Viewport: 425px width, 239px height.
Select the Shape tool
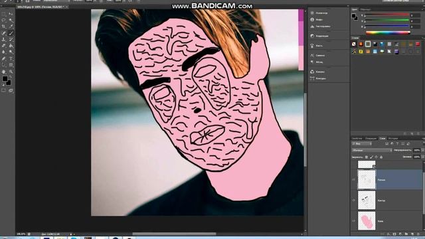tap(11, 65)
